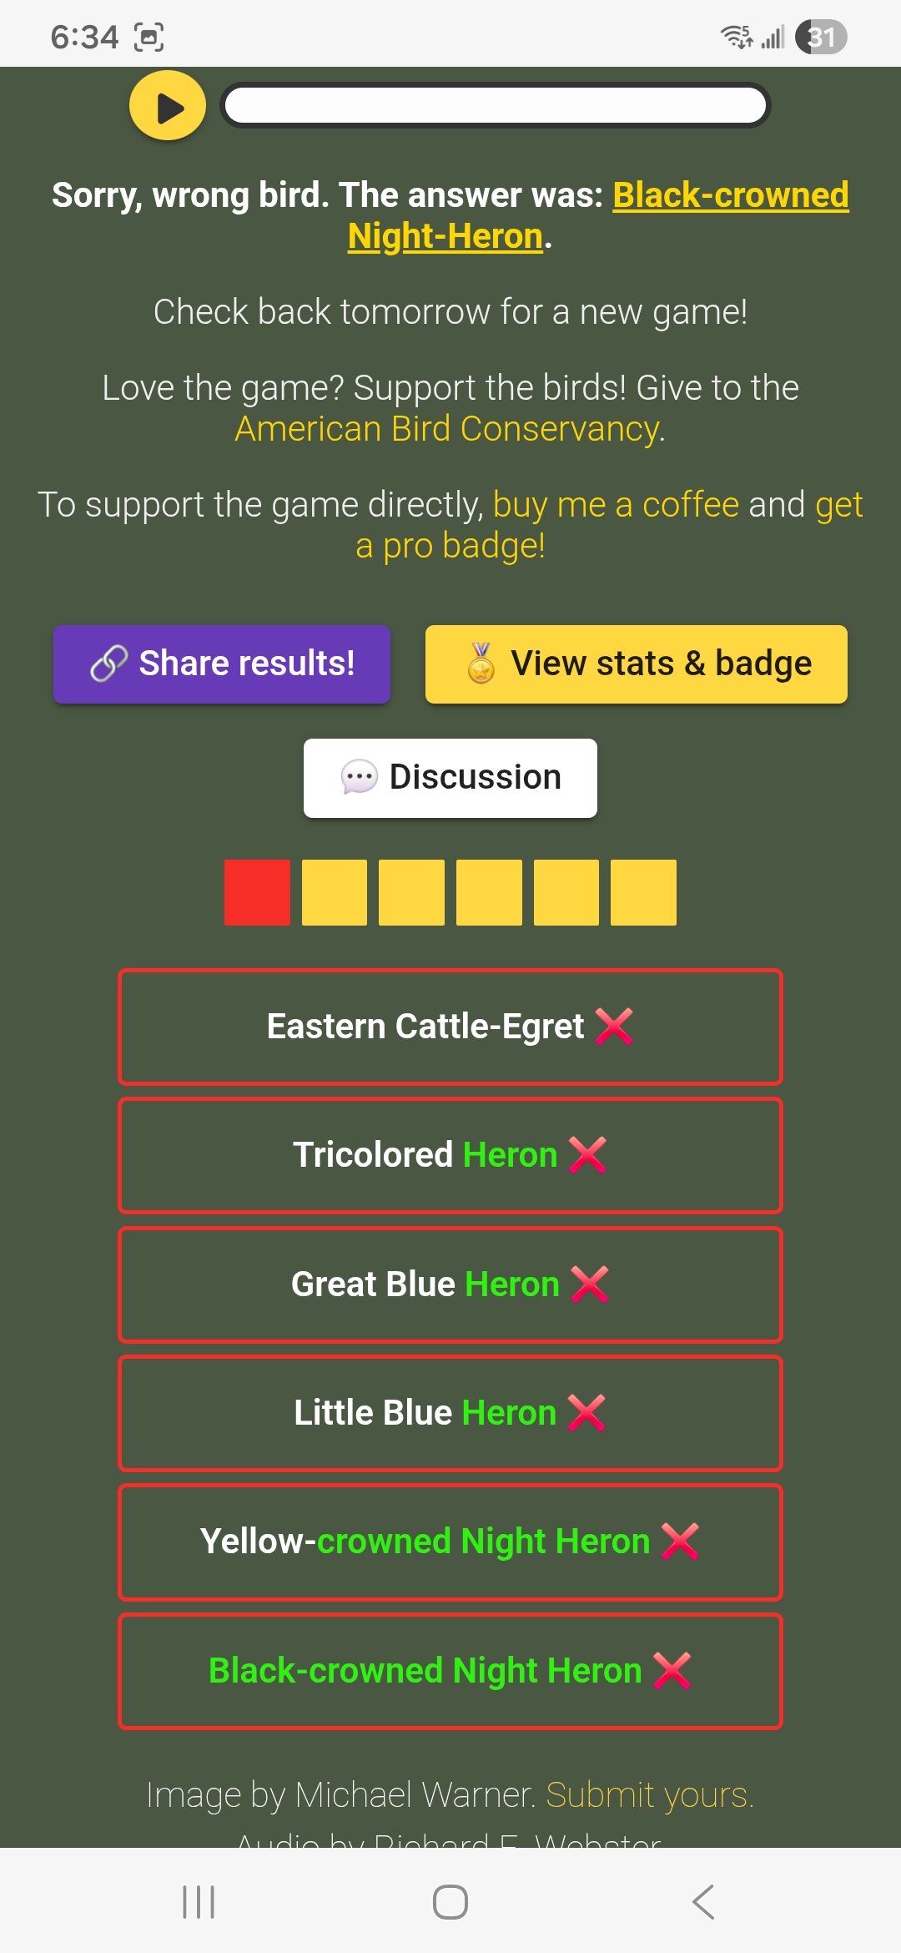Select Yellow-crowned Night Heron guess row
The width and height of the screenshot is (901, 1953).
pyautogui.click(x=450, y=1542)
